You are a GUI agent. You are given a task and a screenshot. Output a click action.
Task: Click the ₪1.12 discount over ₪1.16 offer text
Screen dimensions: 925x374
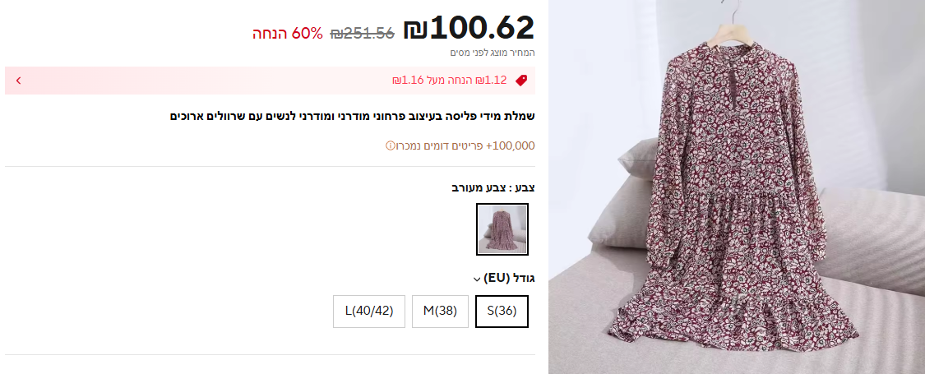(450, 81)
